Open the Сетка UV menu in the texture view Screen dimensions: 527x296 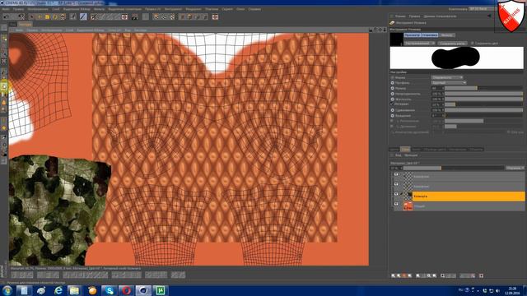114,30
